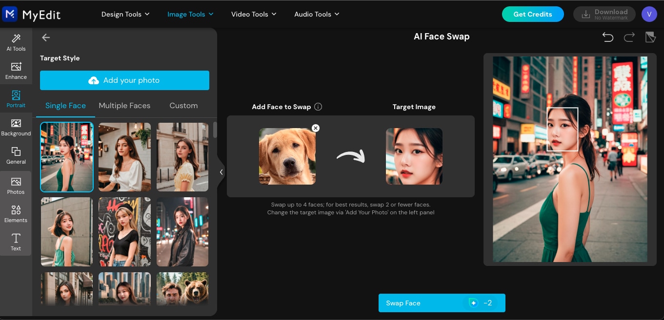This screenshot has height=320, width=664.
Task: Open the General sidebar panel
Action: coord(16,155)
